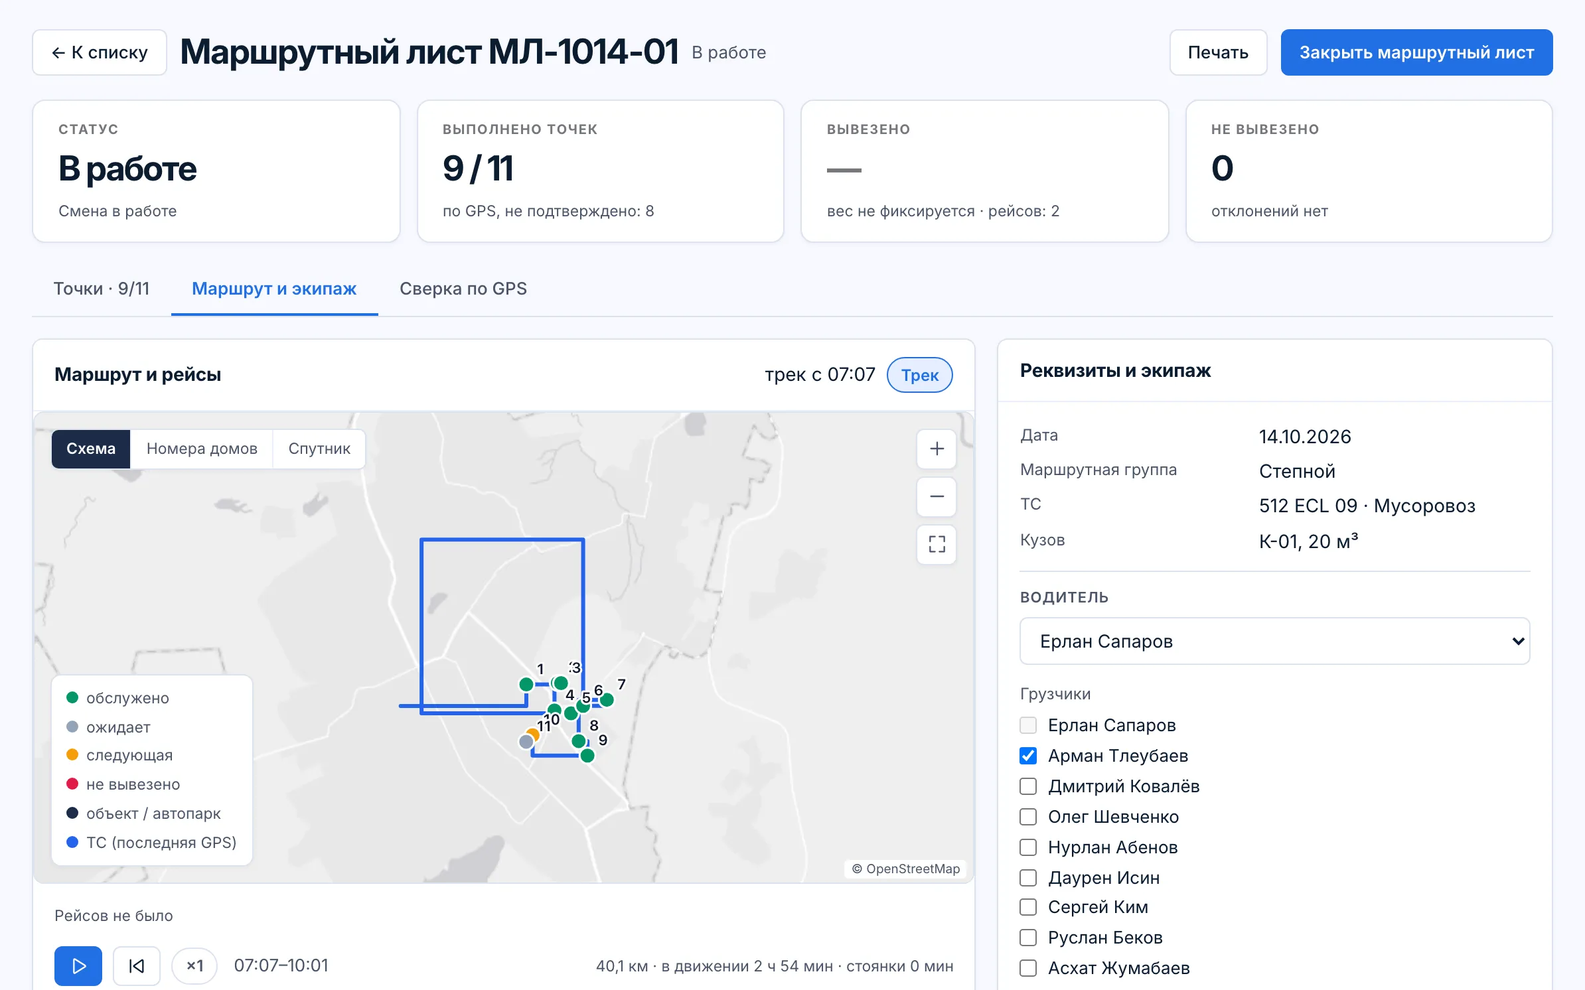1585x990 pixels.
Task: Click map point marker 9
Action: pyautogui.click(x=587, y=756)
